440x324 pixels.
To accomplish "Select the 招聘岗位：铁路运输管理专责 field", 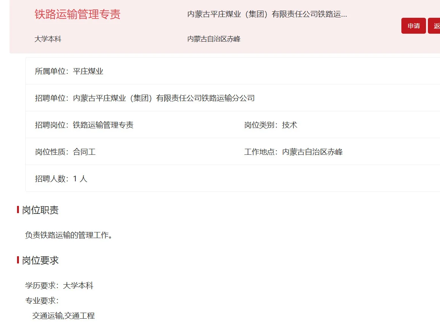I will [x=84, y=125].
